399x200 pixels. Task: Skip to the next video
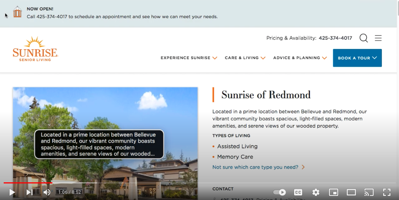30,192
